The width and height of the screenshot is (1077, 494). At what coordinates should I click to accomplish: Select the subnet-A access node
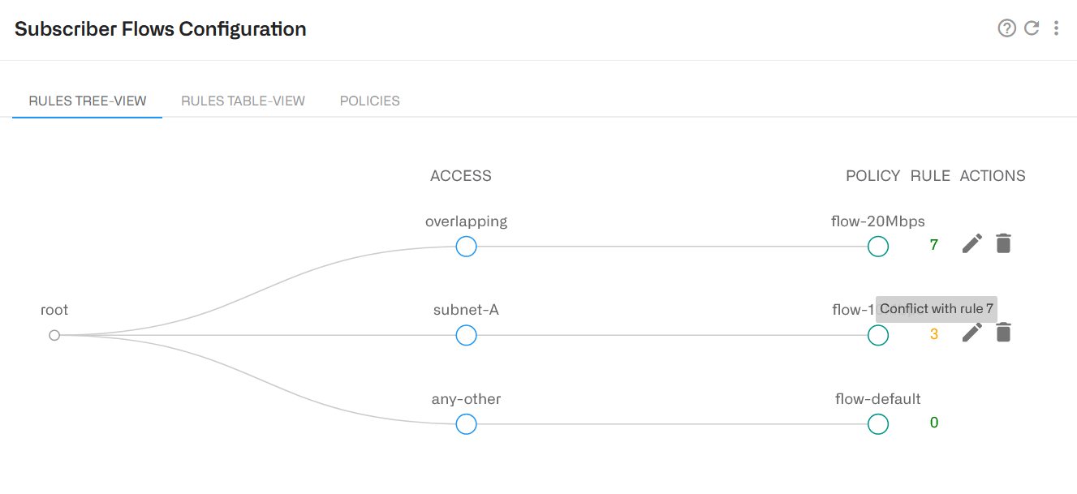[x=466, y=335]
